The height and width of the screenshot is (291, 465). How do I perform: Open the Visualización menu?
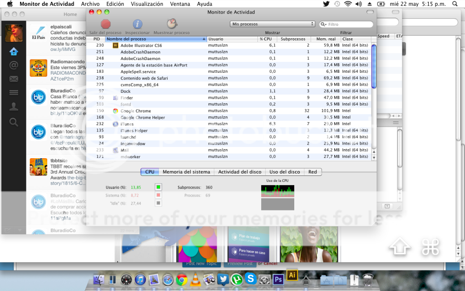tap(147, 4)
